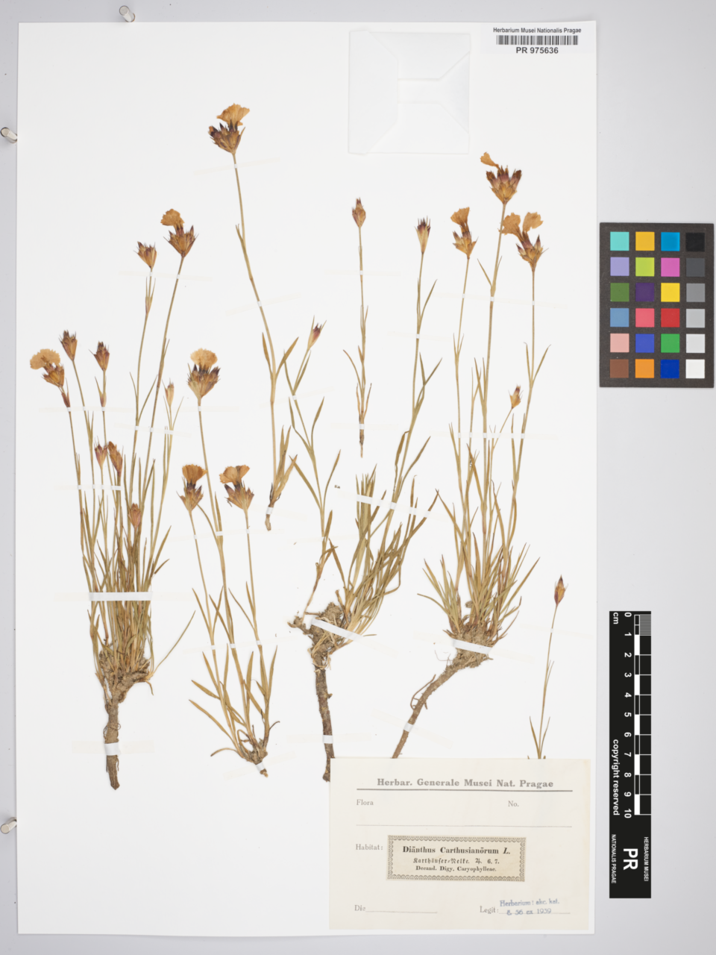This screenshot has width=716, height=955.
Task: Click the Habitat label on the herbarium card
Action: [369, 848]
